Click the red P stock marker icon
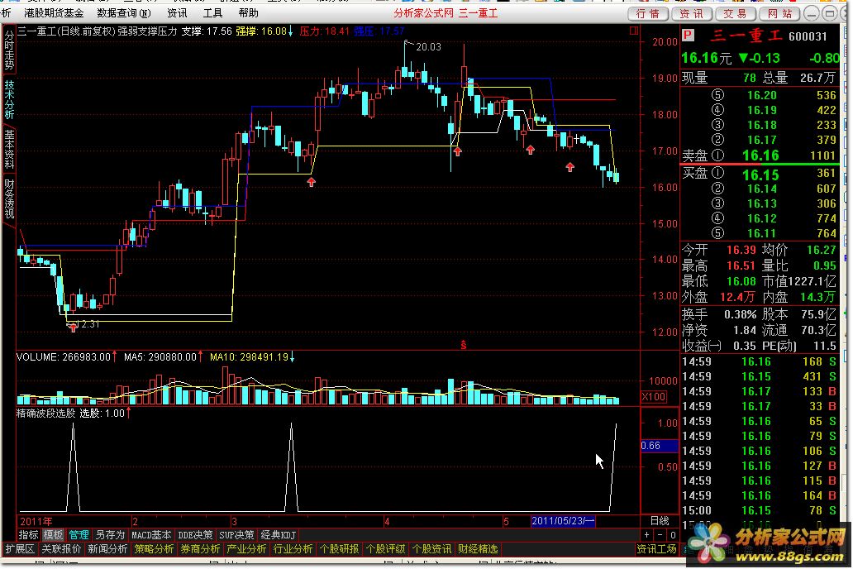Image resolution: width=853 pixels, height=569 pixels. click(688, 36)
